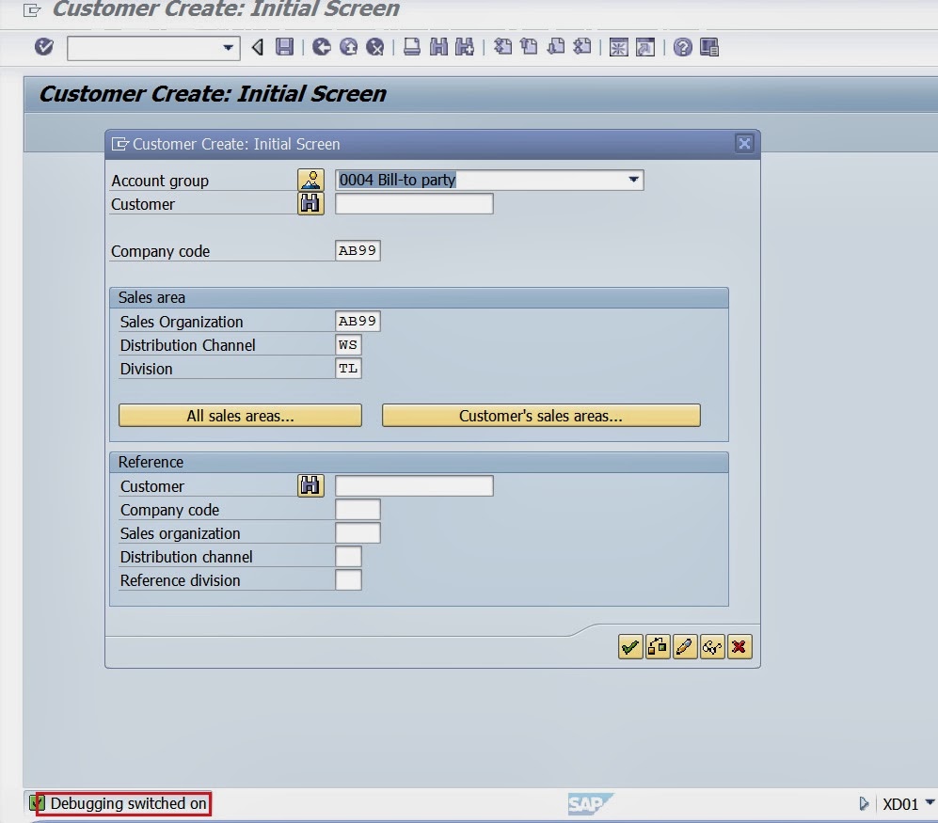Click the Reference division field
The image size is (938, 823).
point(348,580)
